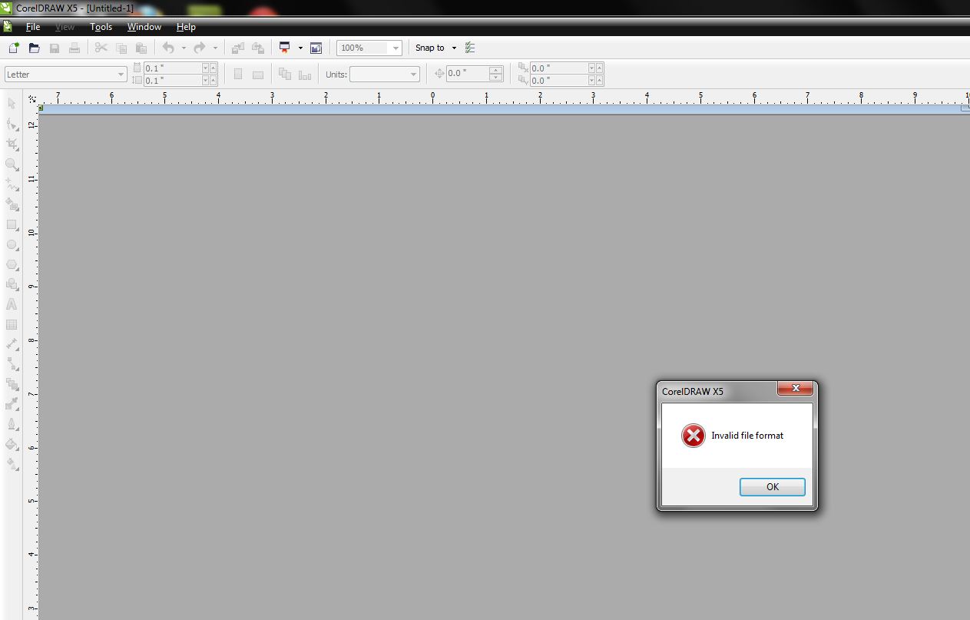
Task: Click the Save disk icon
Action: (x=55, y=48)
